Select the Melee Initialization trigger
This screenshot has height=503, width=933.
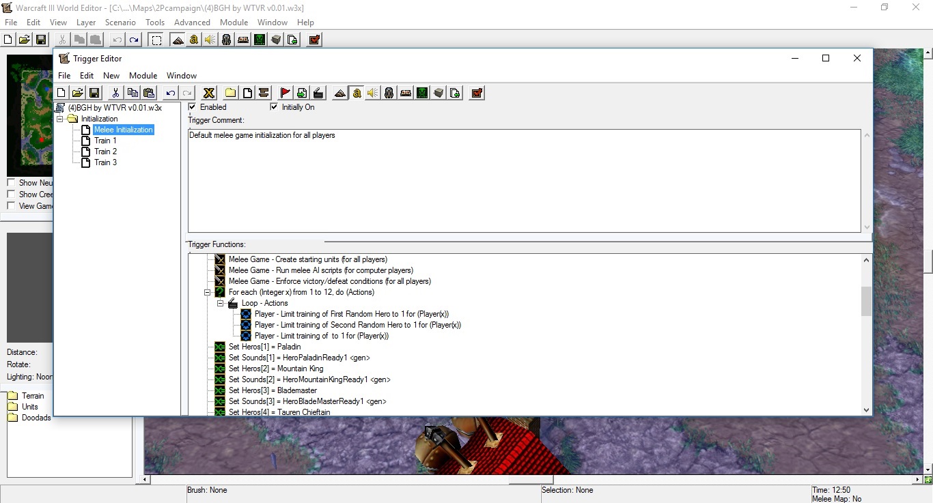(123, 130)
